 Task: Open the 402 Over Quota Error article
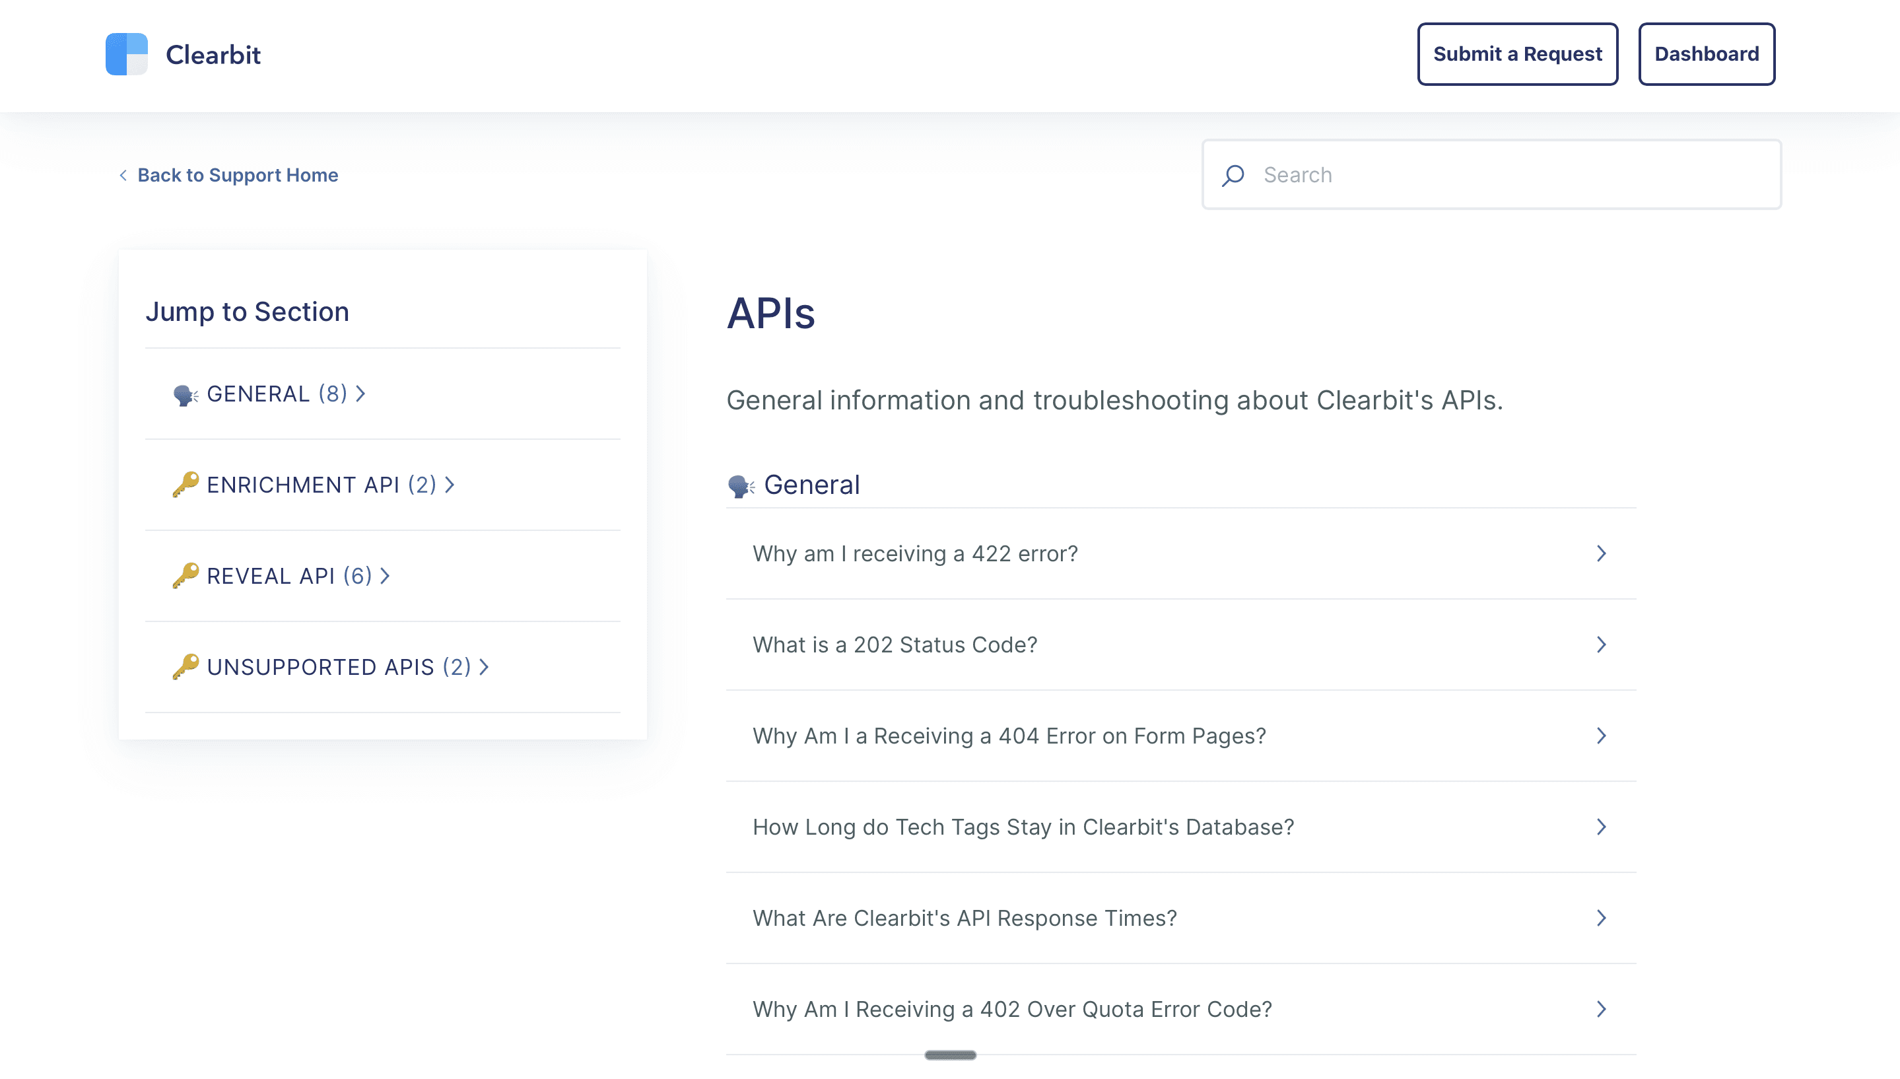click(1012, 1010)
